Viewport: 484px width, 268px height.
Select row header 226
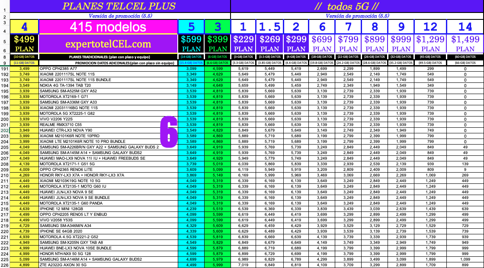tap(5, 265)
